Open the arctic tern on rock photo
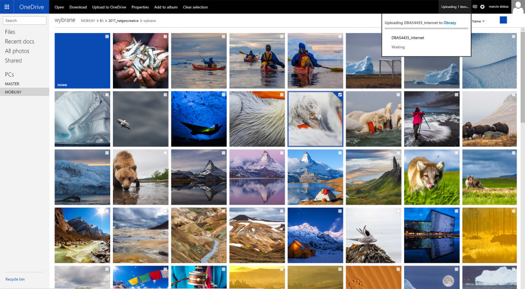The width and height of the screenshot is (525, 289). click(374, 235)
